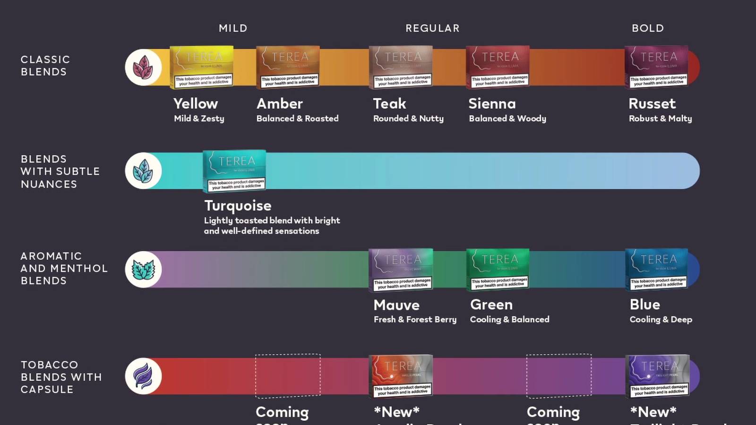Click the Robust & Malty description
The image size is (756, 425).
pyautogui.click(x=661, y=119)
